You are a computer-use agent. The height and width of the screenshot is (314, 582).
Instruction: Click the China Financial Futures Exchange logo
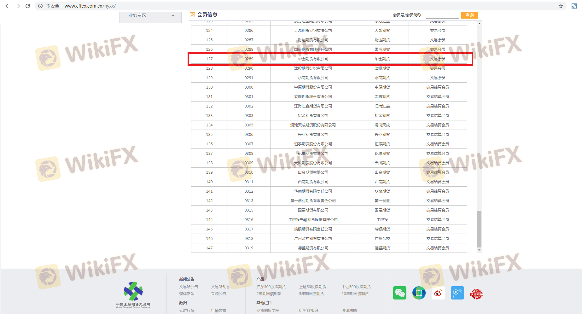pyautogui.click(x=133, y=294)
